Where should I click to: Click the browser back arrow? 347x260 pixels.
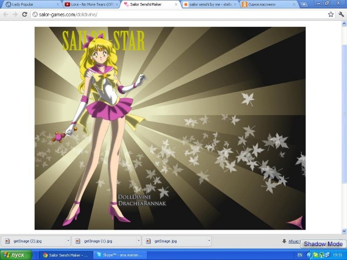(5, 14)
